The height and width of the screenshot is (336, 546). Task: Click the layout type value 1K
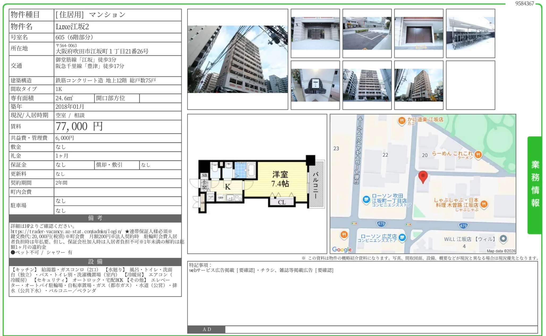tap(59, 89)
